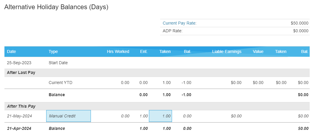The image size is (315, 134).
Task: Click the Liable Earnings column header
Action: (x=227, y=51)
